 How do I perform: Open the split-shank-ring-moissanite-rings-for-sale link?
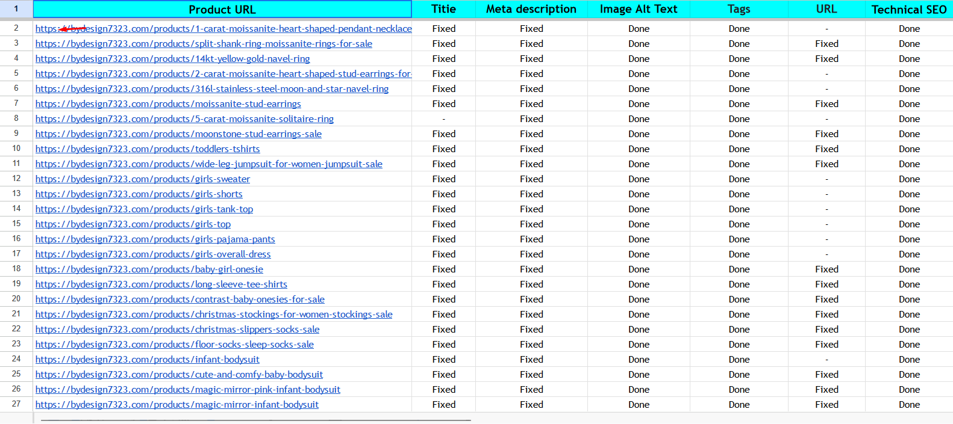coord(204,44)
